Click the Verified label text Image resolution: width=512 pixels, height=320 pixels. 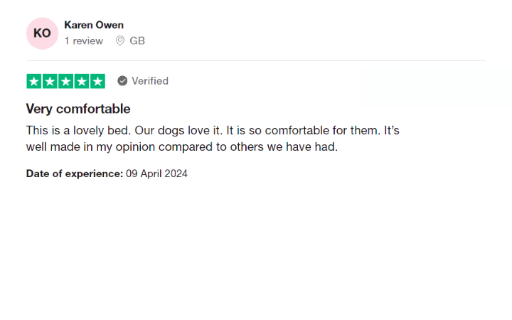pyautogui.click(x=150, y=81)
